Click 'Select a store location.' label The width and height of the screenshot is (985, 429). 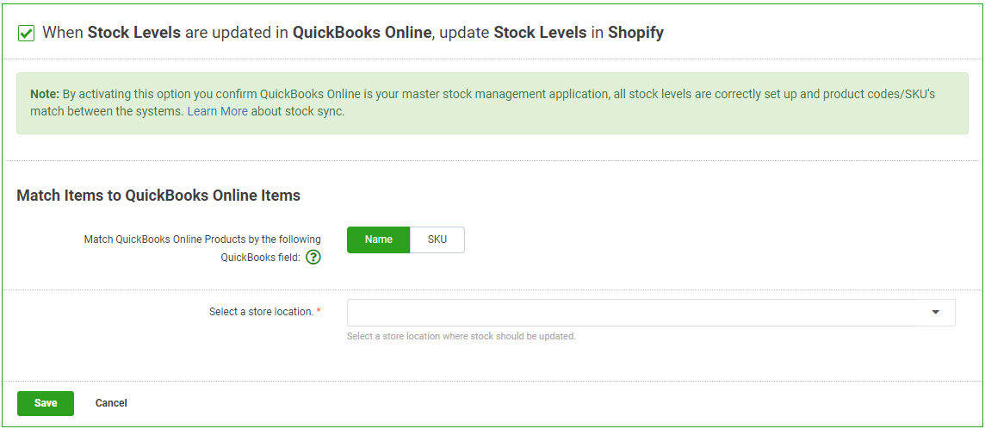coord(265,312)
